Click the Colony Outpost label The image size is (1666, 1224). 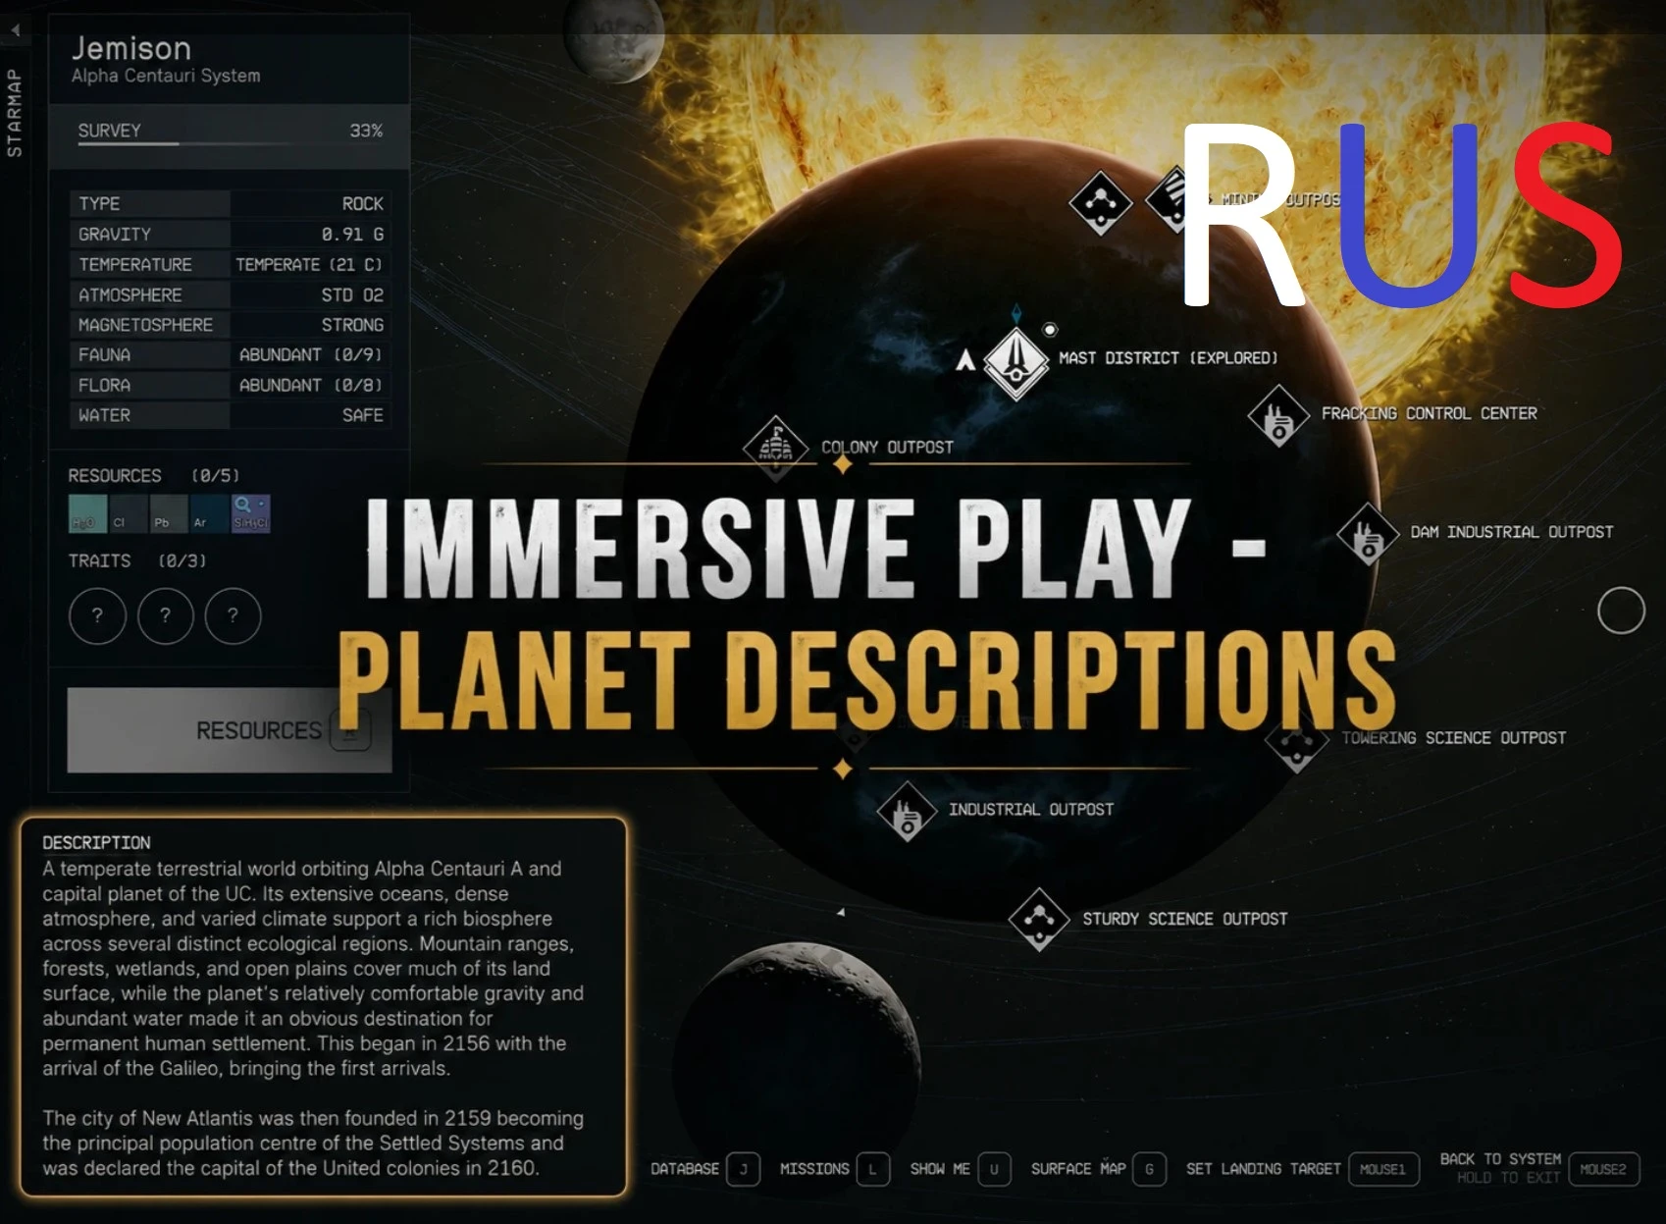click(887, 448)
